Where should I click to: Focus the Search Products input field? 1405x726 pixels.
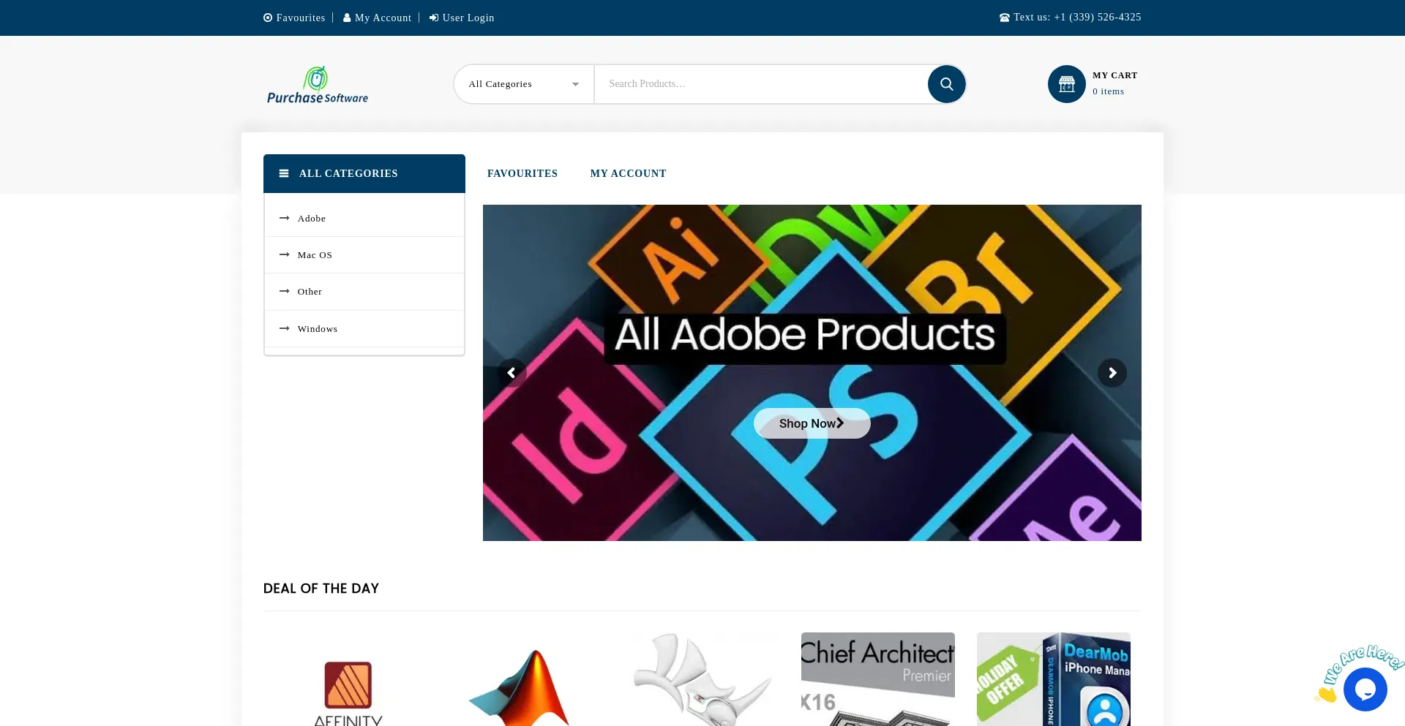pyautogui.click(x=761, y=84)
